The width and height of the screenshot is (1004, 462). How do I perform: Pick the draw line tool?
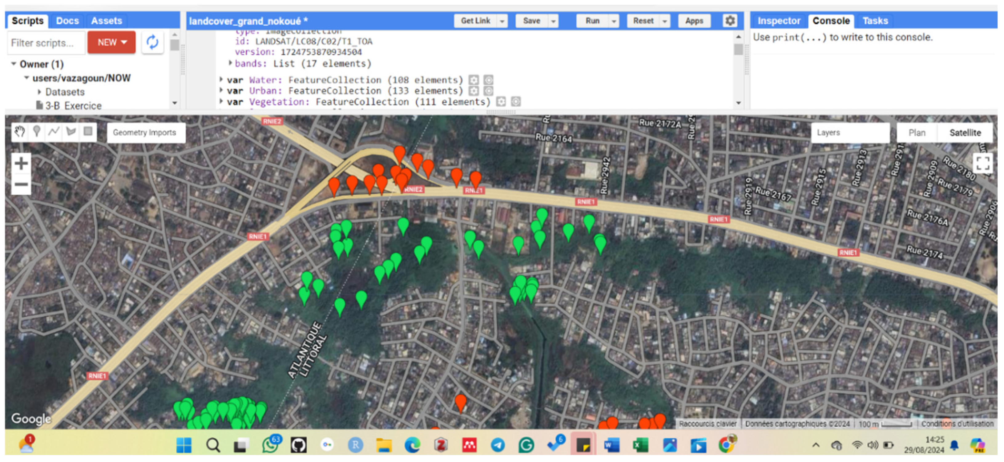[54, 132]
